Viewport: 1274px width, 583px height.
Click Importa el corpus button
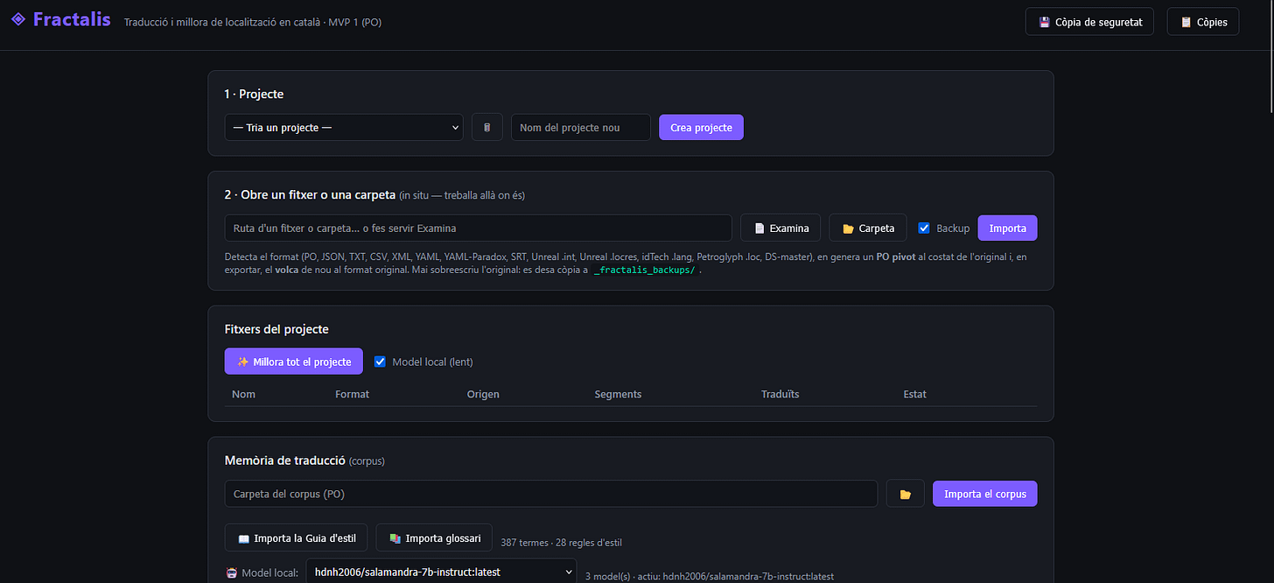pos(984,494)
